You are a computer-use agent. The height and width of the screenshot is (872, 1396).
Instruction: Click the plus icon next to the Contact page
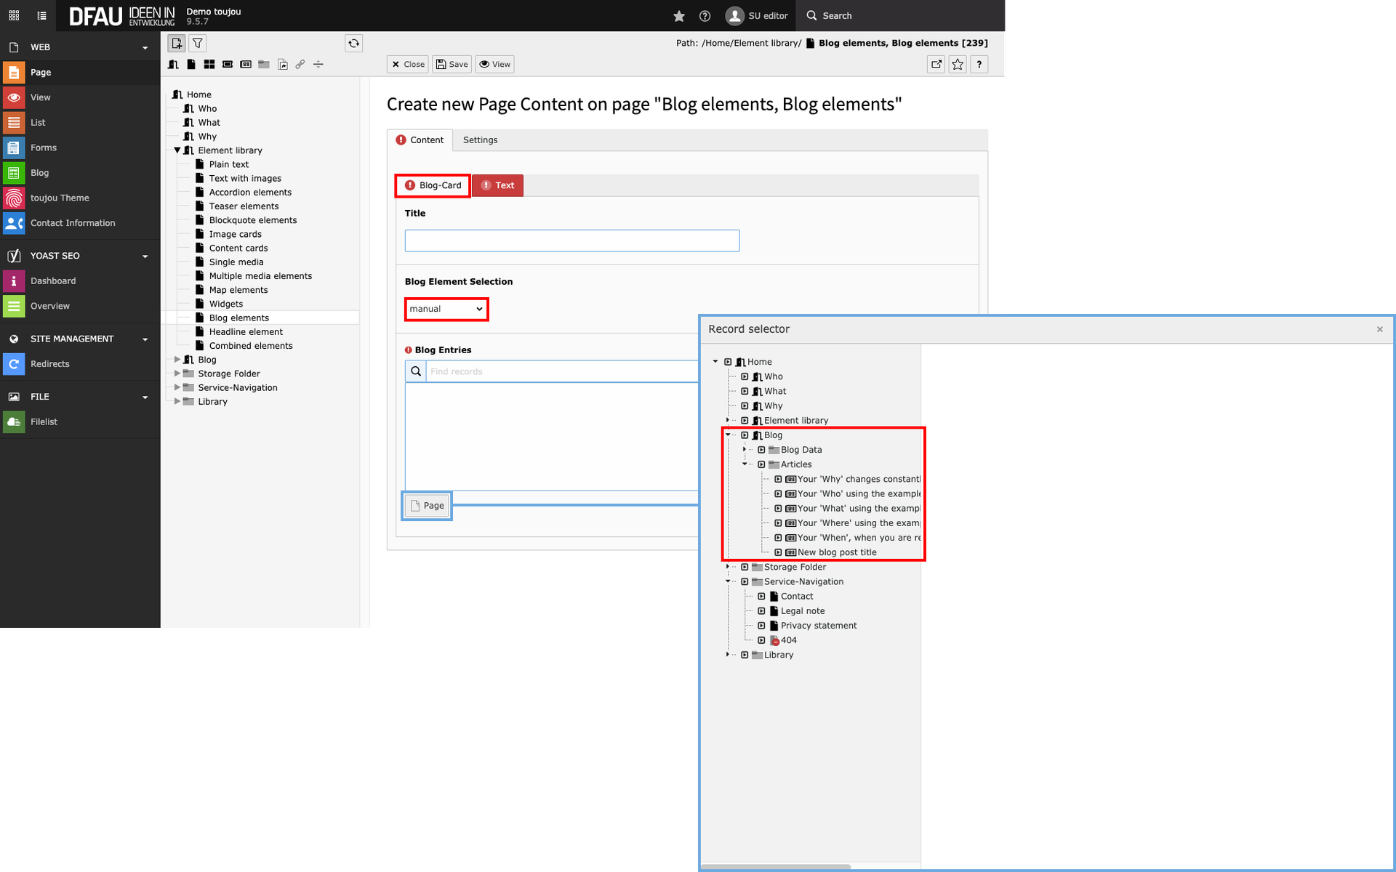pos(761,597)
